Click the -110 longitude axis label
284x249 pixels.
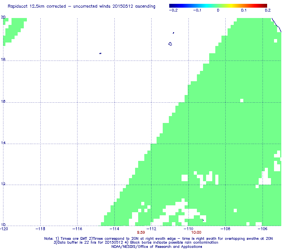point(188,229)
